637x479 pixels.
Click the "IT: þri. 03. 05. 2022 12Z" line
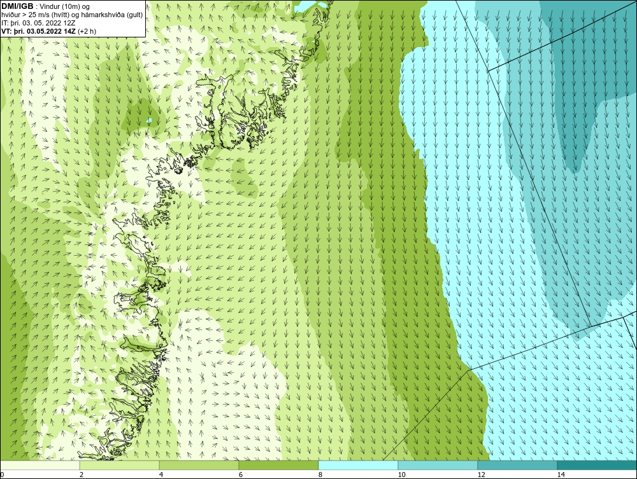tap(38, 23)
